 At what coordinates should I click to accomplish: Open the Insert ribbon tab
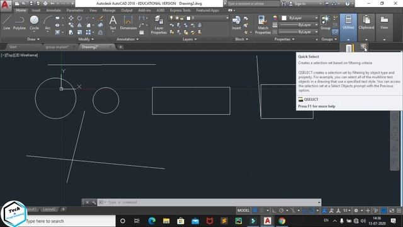36,10
